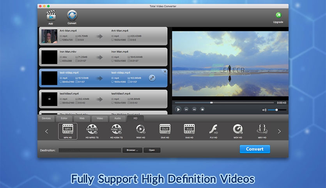Click the Add video clapperboard icon

51,16
